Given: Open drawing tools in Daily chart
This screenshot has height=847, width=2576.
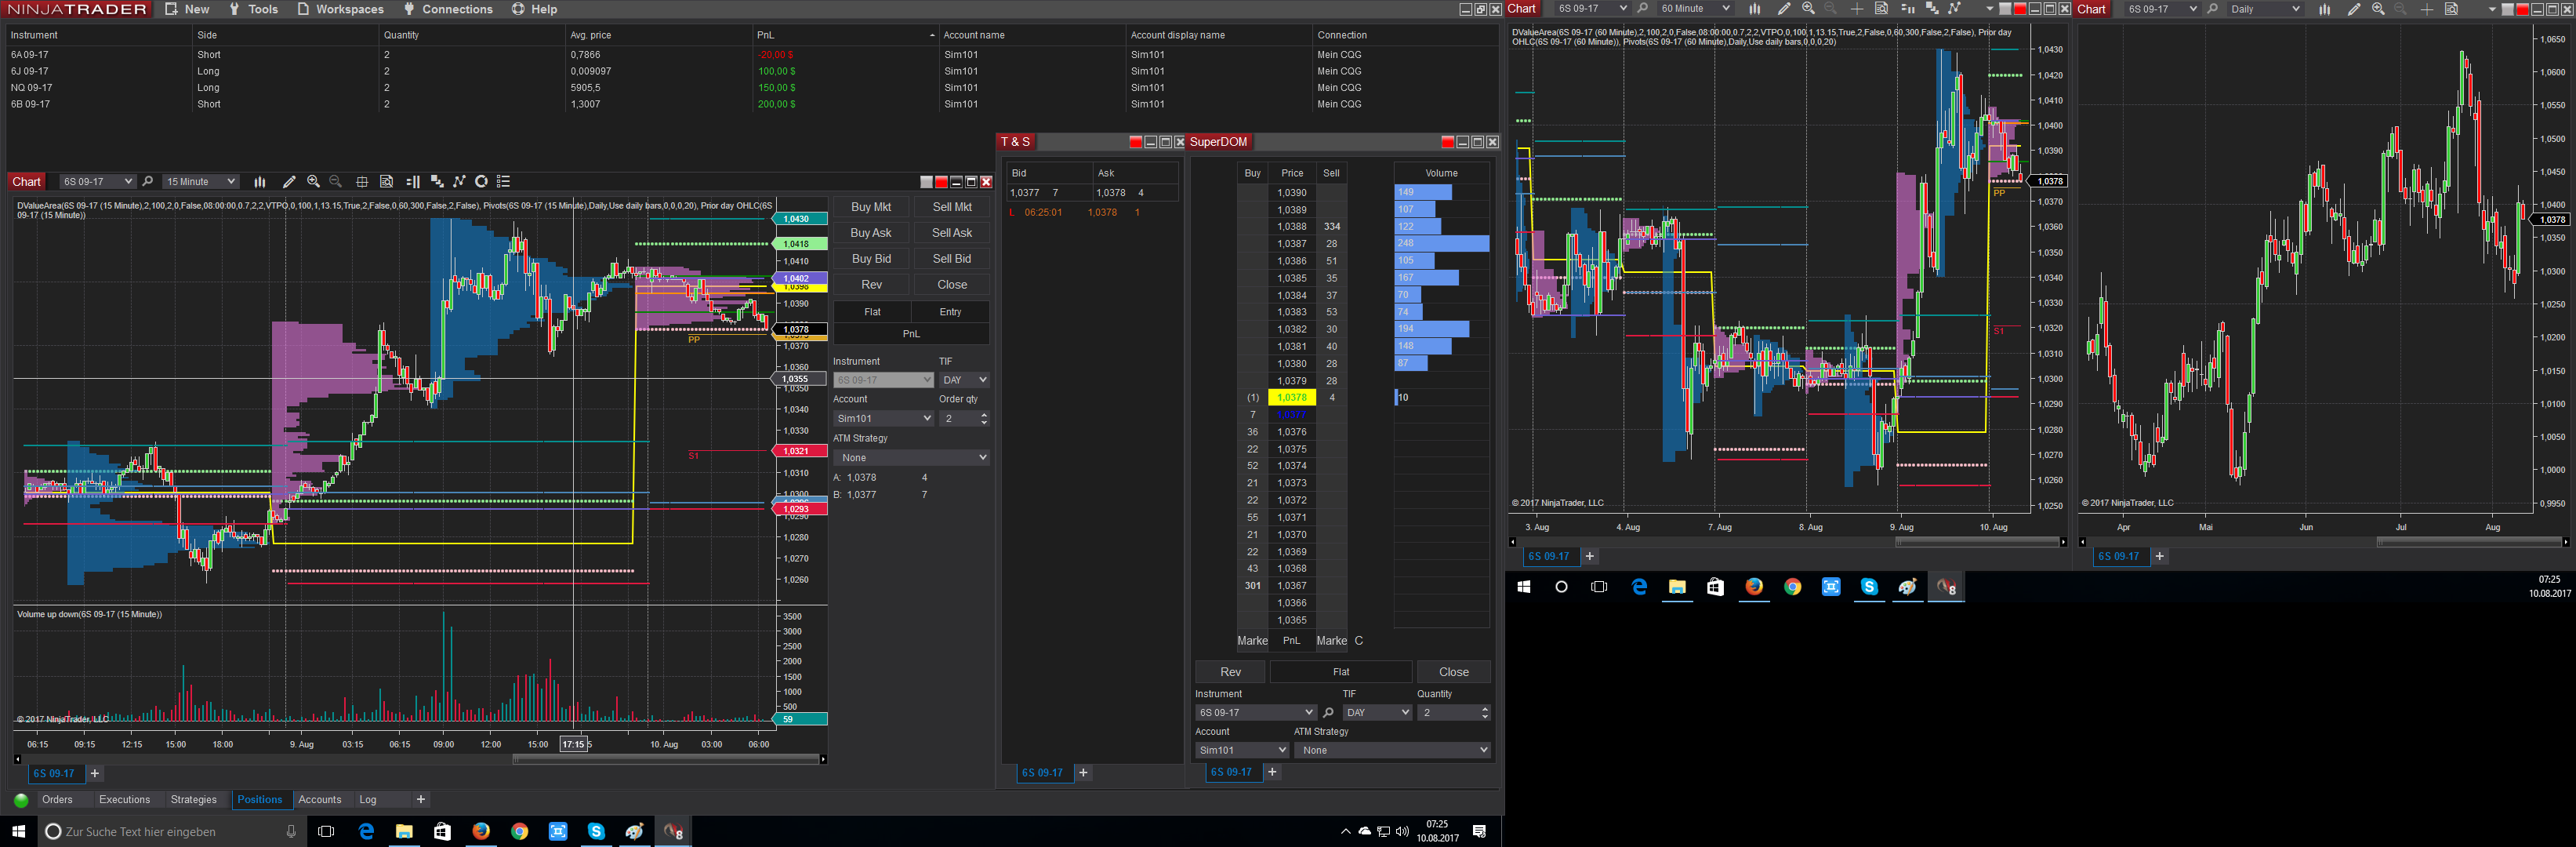Looking at the screenshot, I should click(x=2354, y=9).
